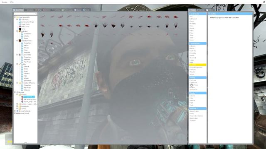The image size is (266, 149).
Task: Select the Ball Socket tool
Action: coord(193,19)
